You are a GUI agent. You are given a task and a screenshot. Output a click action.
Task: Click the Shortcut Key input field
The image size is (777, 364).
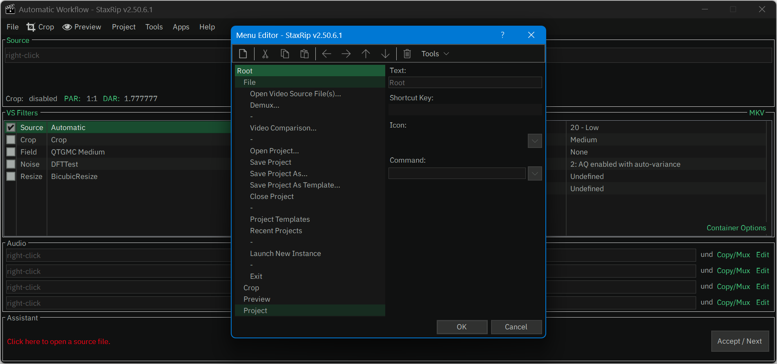[465, 110]
